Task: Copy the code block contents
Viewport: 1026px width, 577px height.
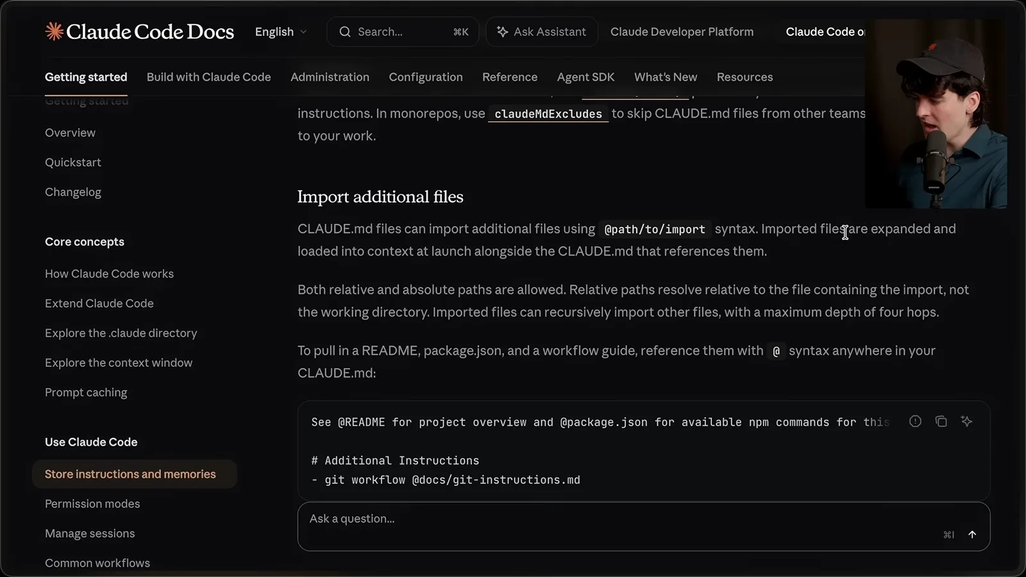Action: [941, 421]
